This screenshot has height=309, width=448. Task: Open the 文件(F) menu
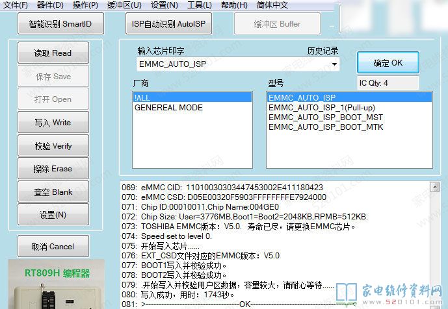pos(16,5)
